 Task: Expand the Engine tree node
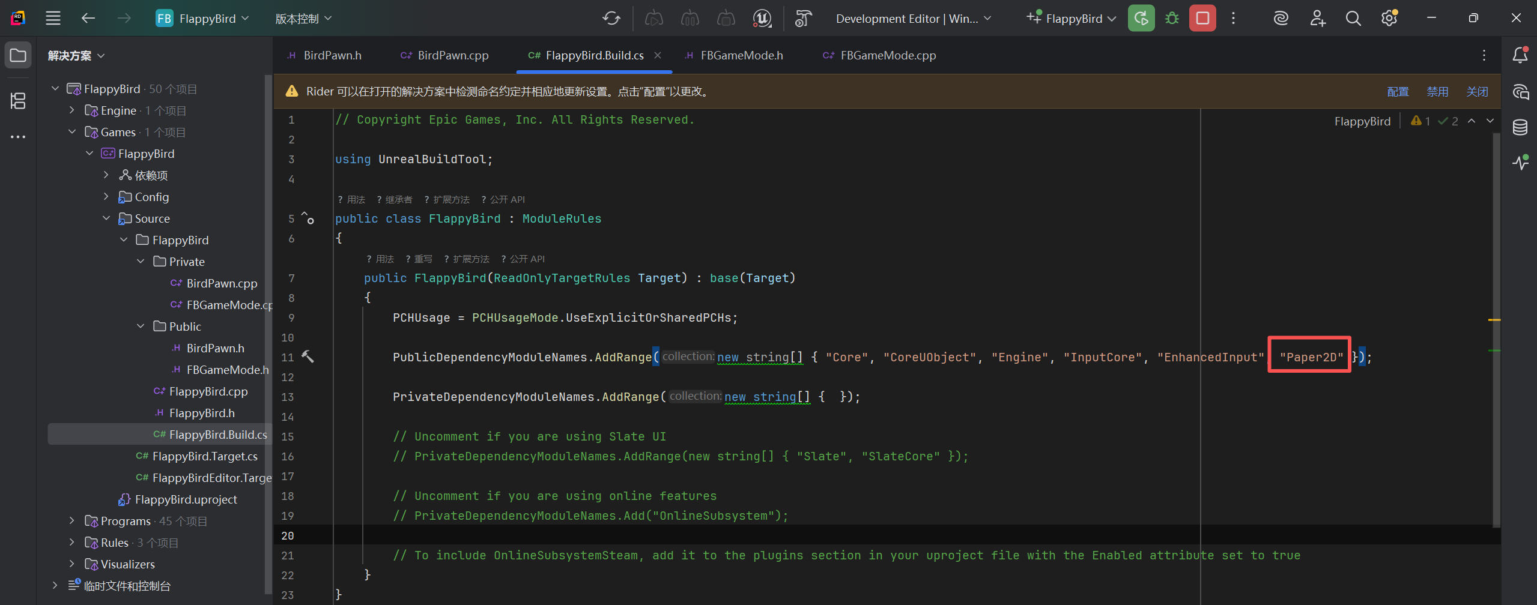pos(71,110)
